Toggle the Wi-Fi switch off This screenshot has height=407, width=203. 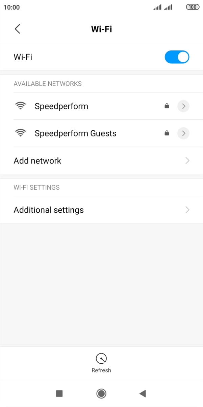pyautogui.click(x=177, y=57)
